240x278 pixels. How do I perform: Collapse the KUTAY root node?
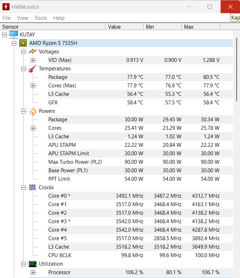5,35
